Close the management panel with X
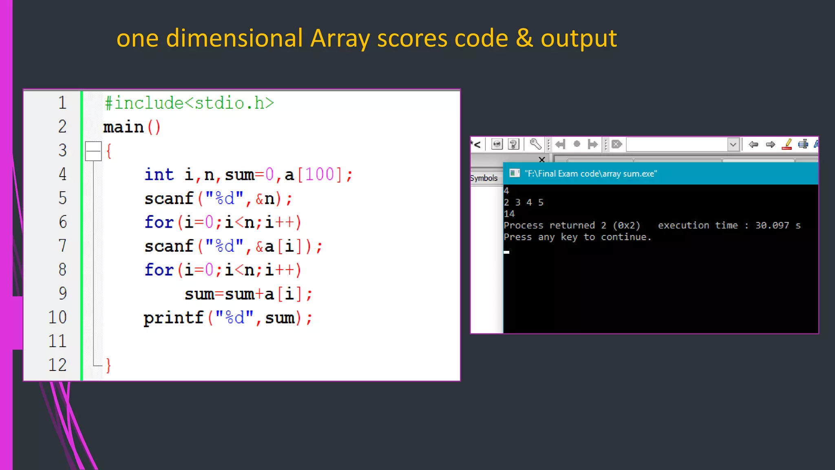 (541, 160)
